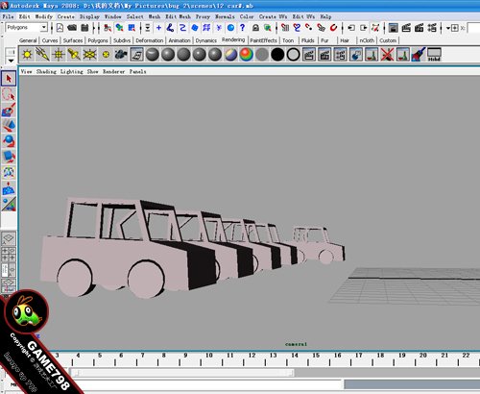
Task: Enable Select by component type mode
Action: [132, 28]
